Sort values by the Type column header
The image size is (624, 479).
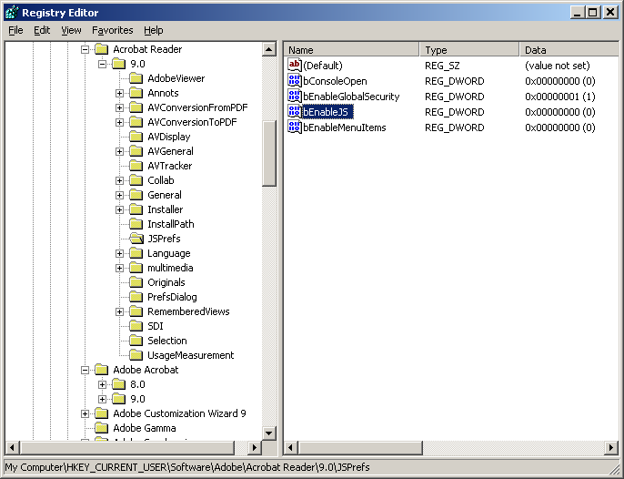(x=469, y=50)
